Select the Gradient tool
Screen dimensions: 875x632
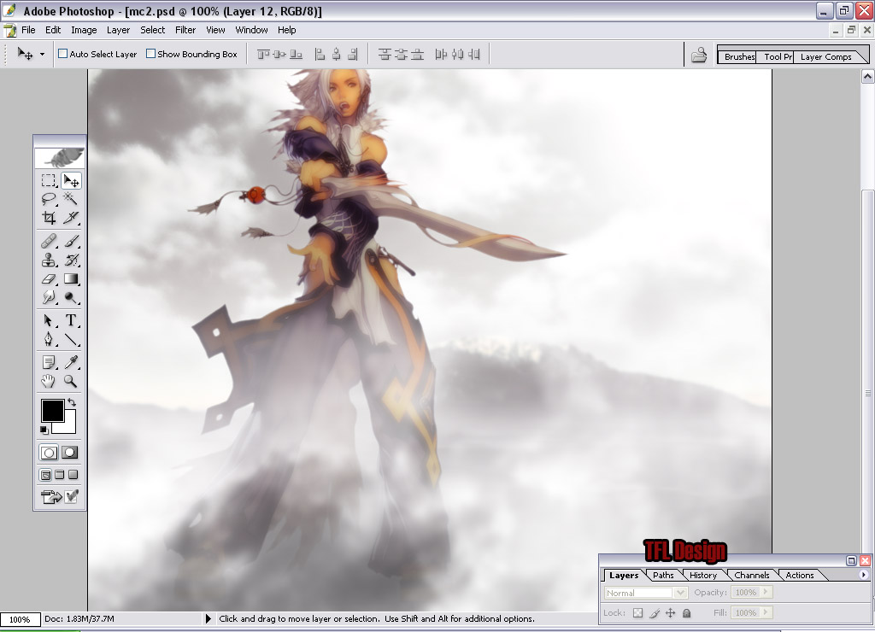coord(71,278)
